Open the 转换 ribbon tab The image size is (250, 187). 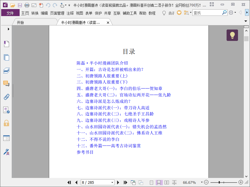point(35,13)
